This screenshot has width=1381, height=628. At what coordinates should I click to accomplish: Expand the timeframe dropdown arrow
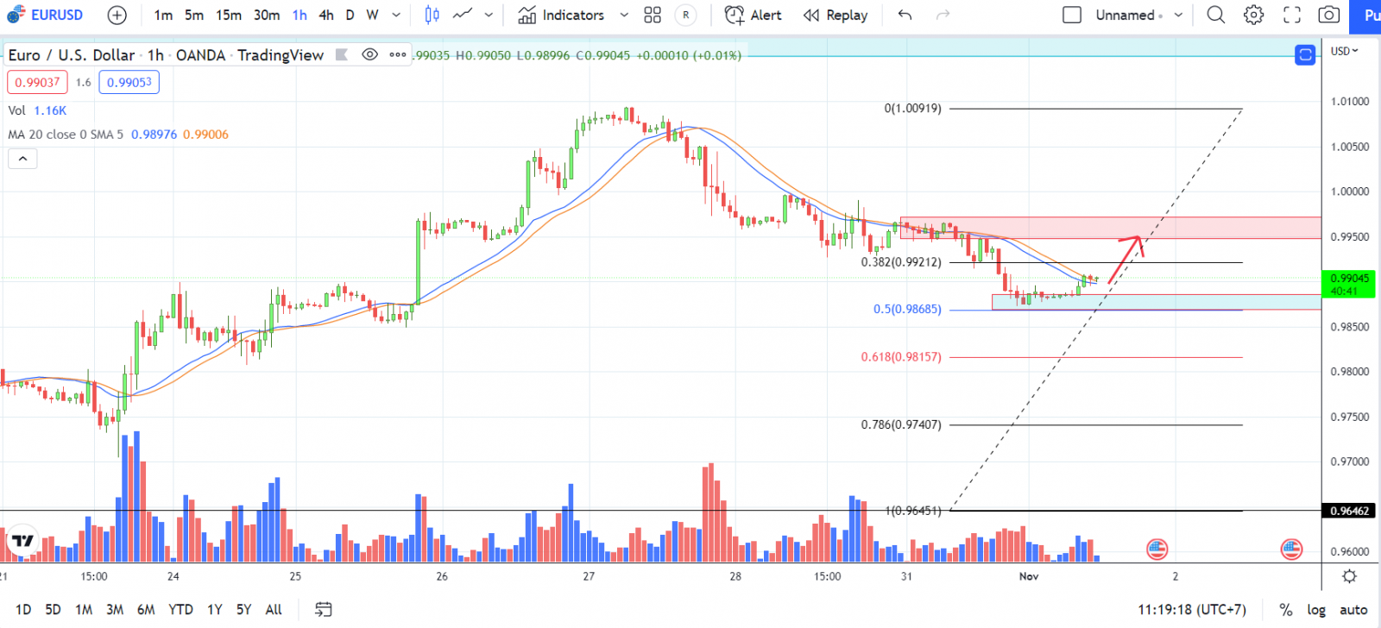(396, 15)
